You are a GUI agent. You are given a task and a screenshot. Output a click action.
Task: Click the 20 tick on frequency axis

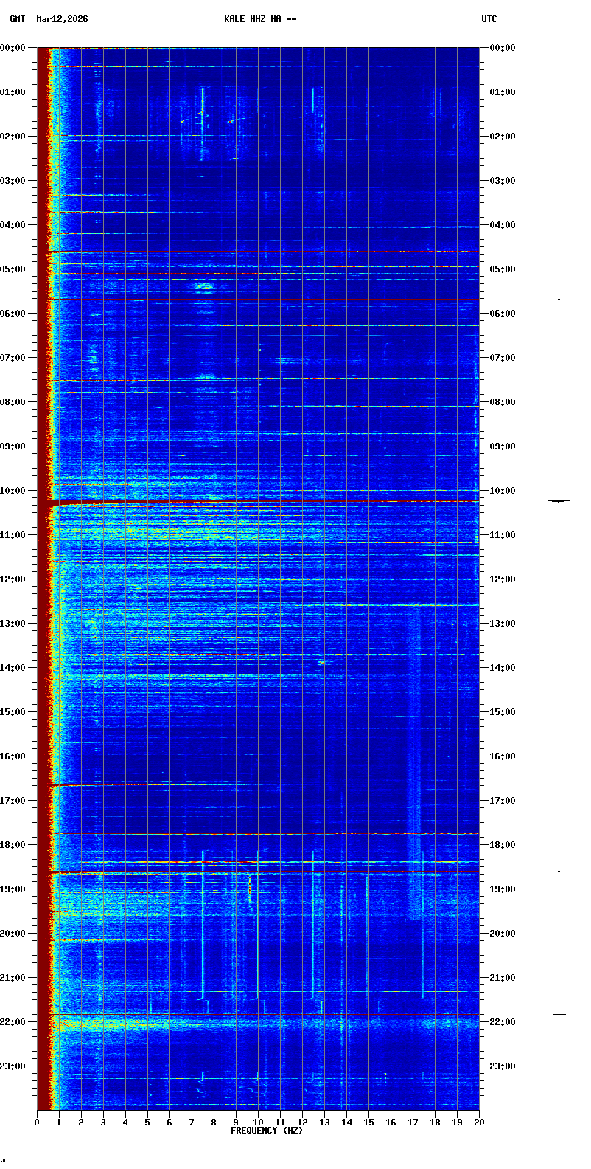(x=479, y=1123)
